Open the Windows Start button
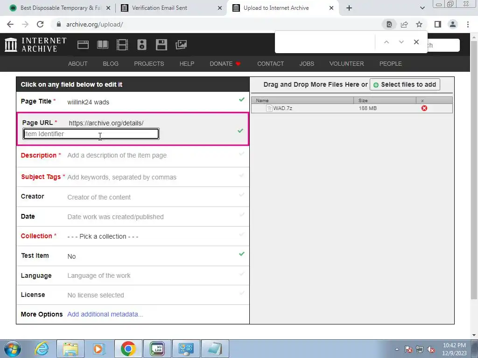Screen dimensions: 478x358 12,349
